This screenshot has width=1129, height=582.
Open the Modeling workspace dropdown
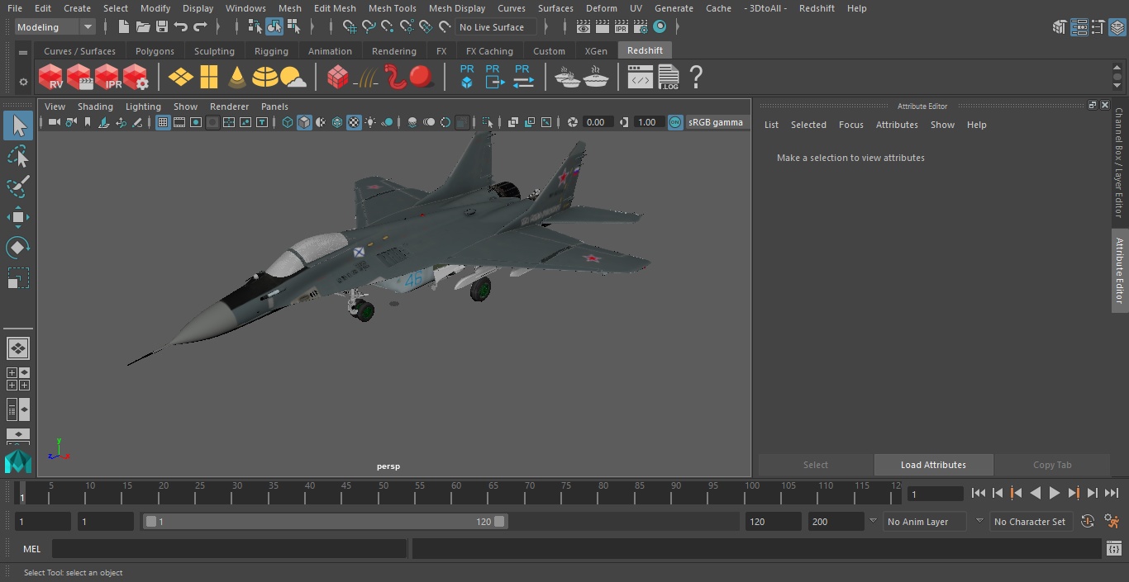click(x=55, y=27)
